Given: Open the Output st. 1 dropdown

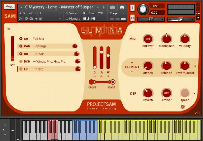Looking at the screenshot, I should point(60,13).
